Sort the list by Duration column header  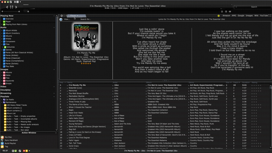246,83
